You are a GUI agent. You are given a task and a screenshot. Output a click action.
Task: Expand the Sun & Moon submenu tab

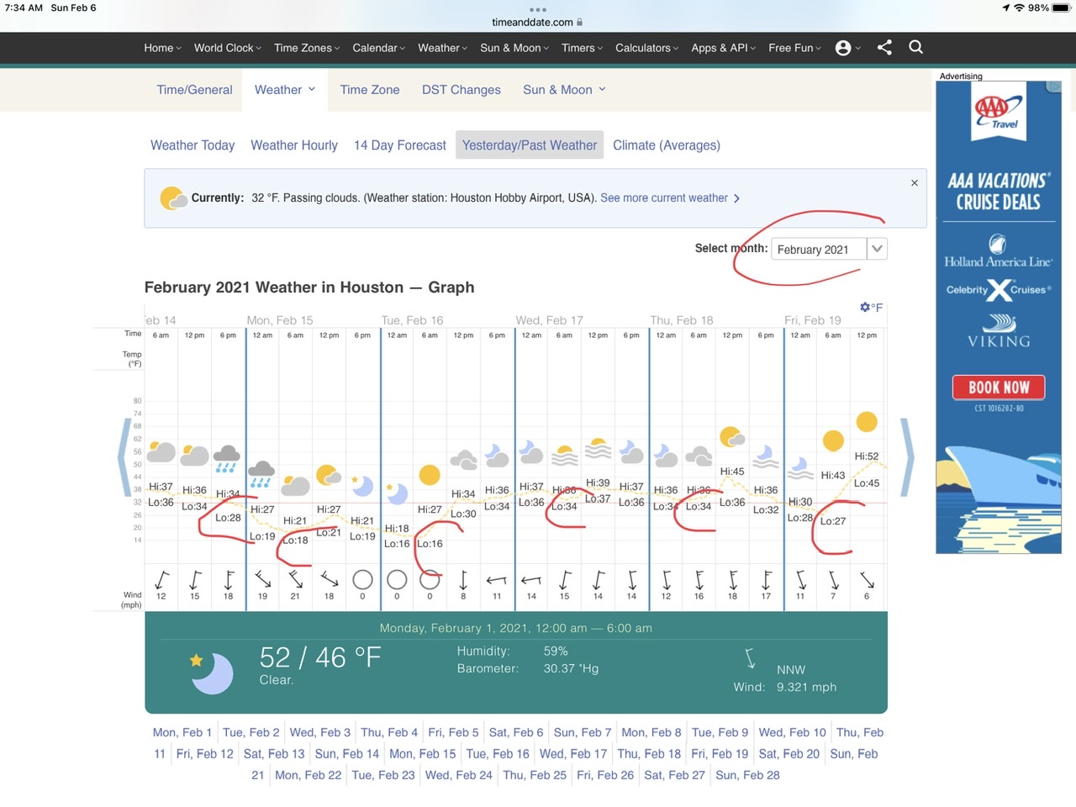point(564,90)
